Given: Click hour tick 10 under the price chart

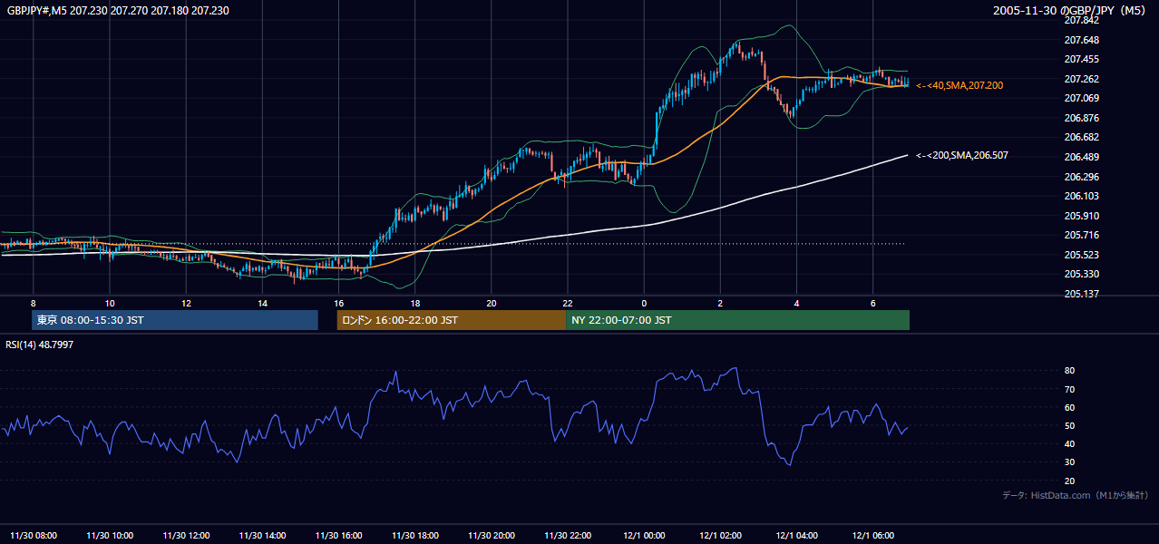Looking at the screenshot, I should pos(110,303).
